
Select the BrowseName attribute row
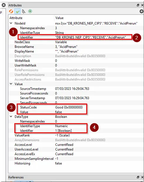click(x=76, y=47)
